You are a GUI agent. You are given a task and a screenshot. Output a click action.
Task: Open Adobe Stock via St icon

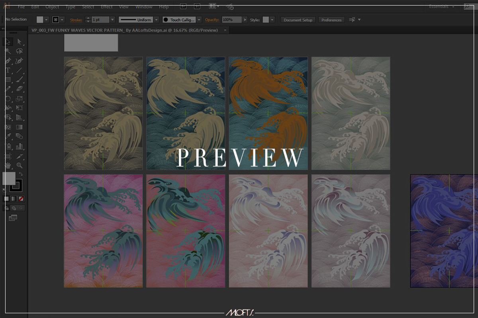197,6
